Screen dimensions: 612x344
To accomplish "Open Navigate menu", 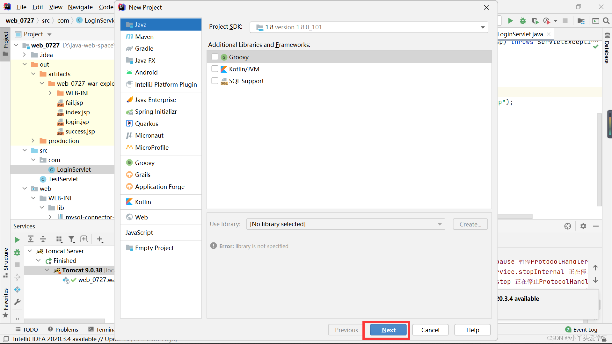I will [x=80, y=7].
